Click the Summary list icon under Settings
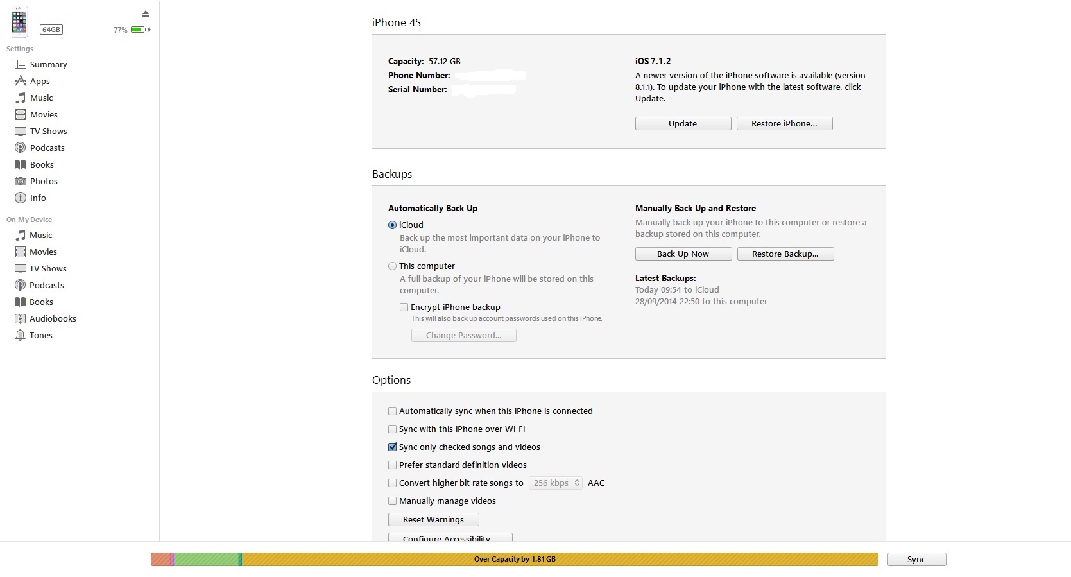Screen dimensions: 1071x577 click(21, 64)
